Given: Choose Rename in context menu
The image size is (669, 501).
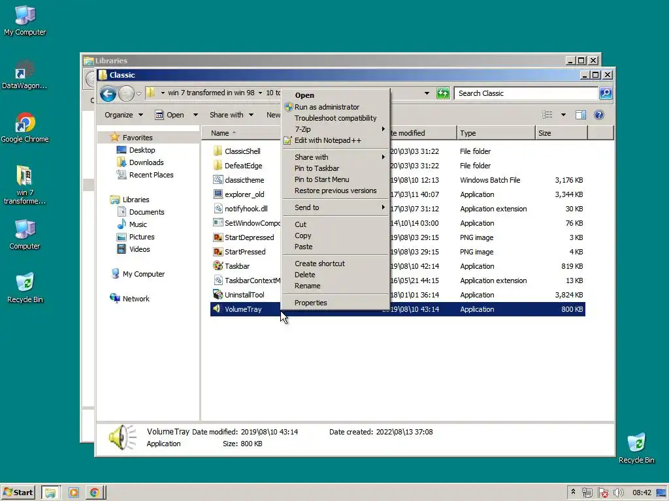Looking at the screenshot, I should coord(336,286).
